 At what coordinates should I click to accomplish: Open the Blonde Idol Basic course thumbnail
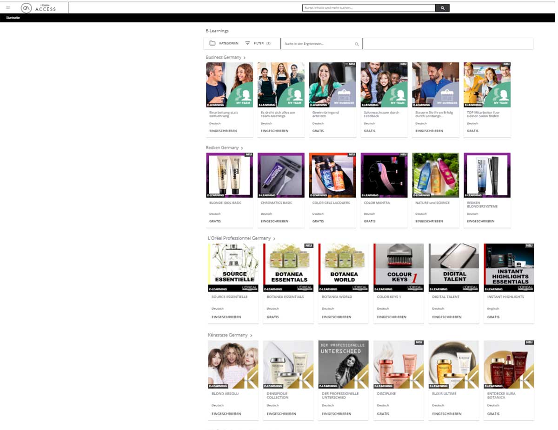click(x=229, y=175)
